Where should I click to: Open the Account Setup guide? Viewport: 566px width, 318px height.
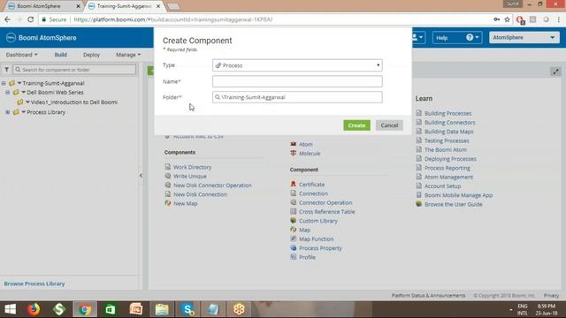coord(442,186)
